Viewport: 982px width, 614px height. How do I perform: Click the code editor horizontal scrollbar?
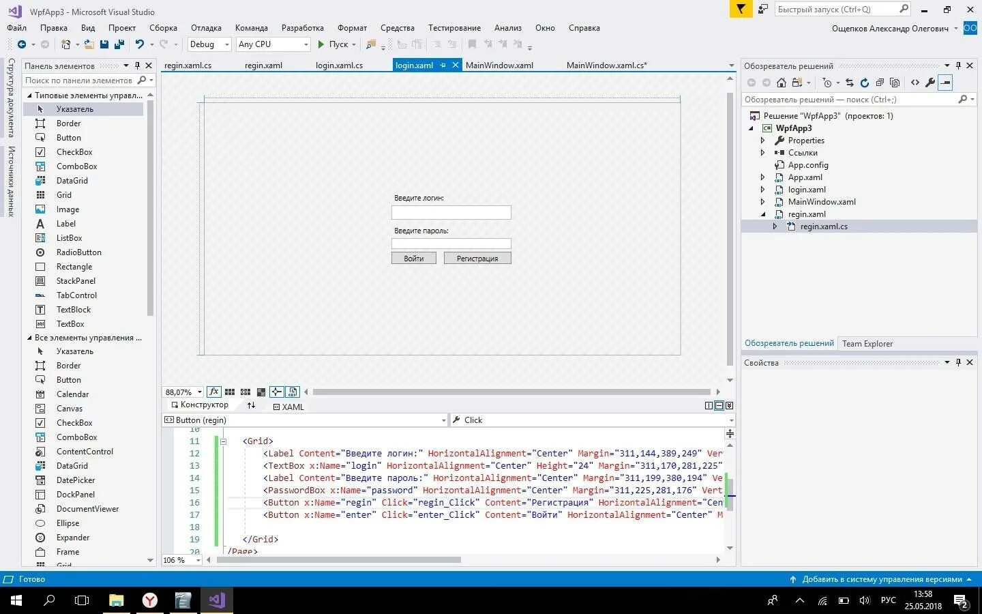(x=338, y=560)
